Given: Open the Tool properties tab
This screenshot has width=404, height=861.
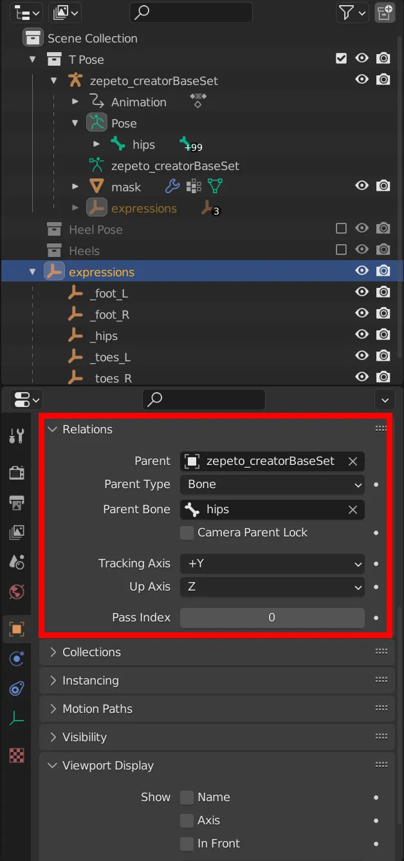Looking at the screenshot, I should 17,436.
